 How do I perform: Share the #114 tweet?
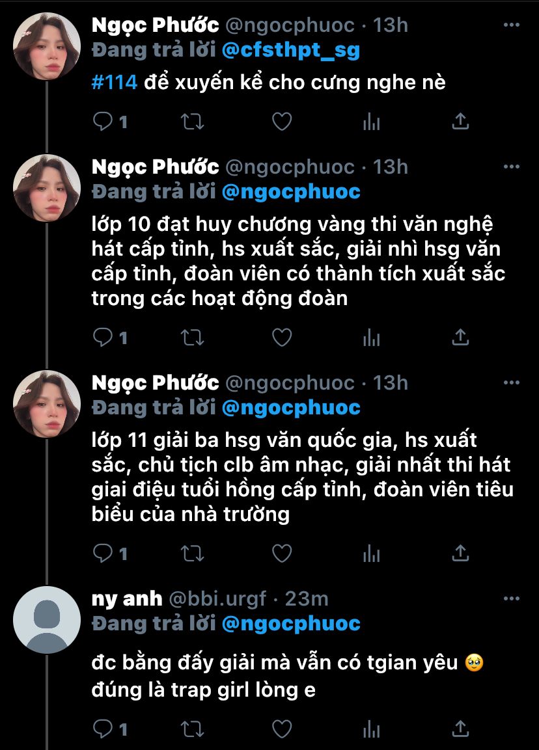tap(460, 122)
